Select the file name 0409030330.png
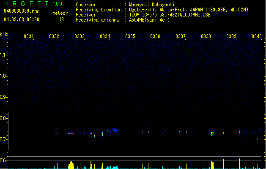Screen dimensions: 266x169 coord(22,11)
